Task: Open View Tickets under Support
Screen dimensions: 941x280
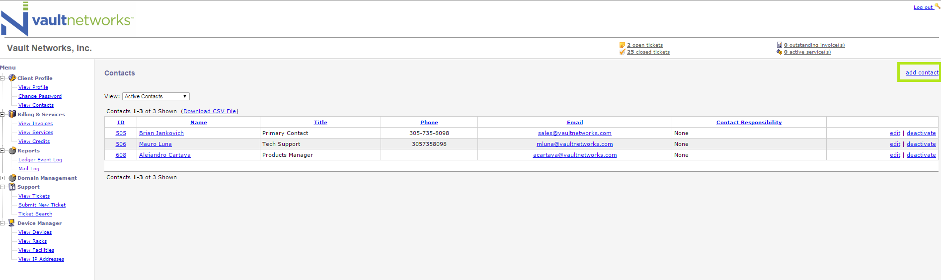Action: [34, 196]
